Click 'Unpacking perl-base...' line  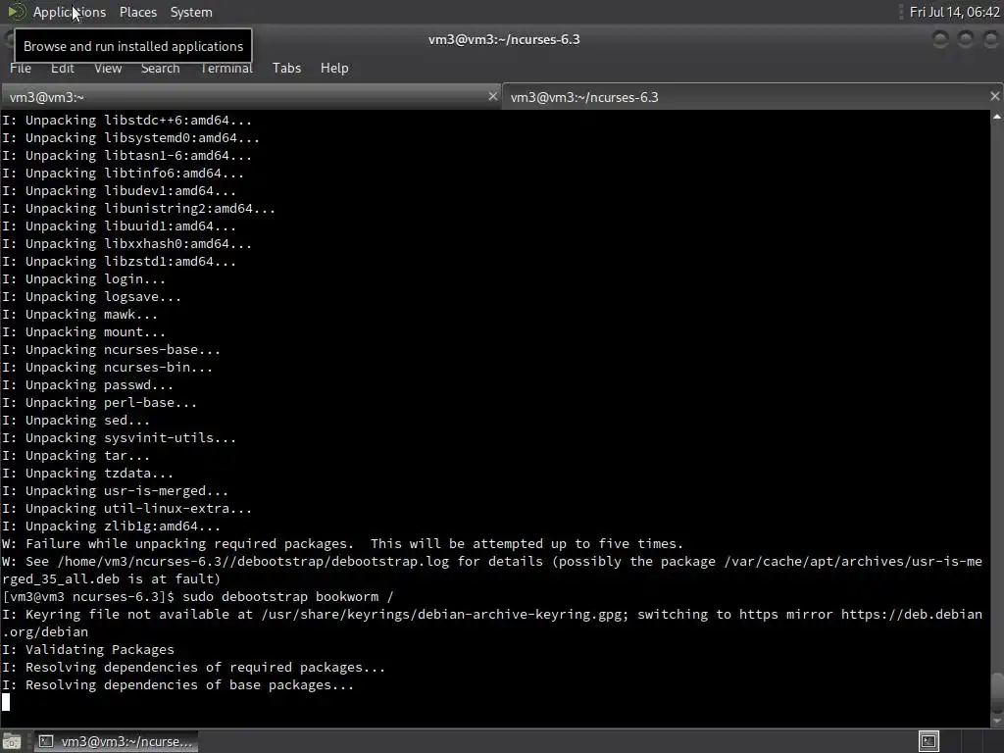click(x=99, y=403)
